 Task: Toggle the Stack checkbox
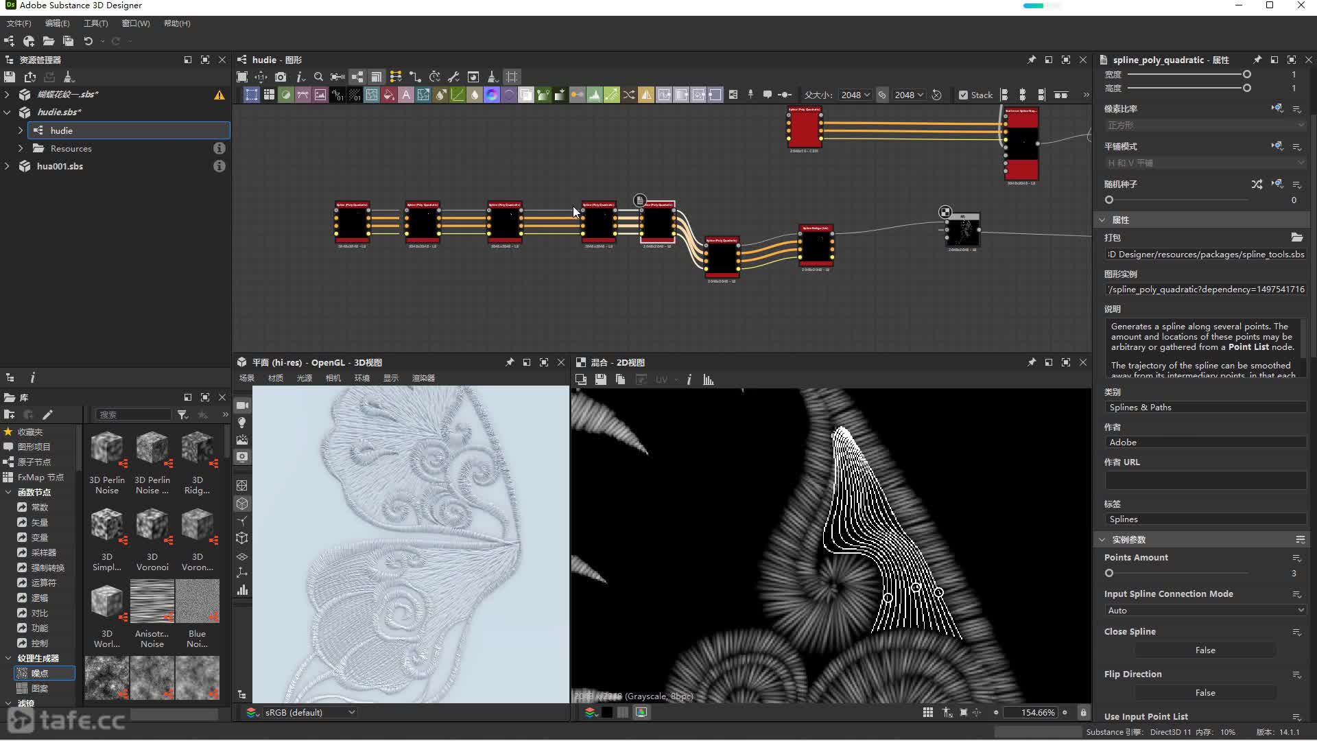tap(963, 95)
